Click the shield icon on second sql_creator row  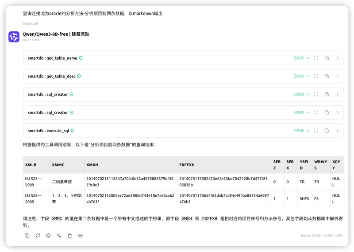coord(71,112)
